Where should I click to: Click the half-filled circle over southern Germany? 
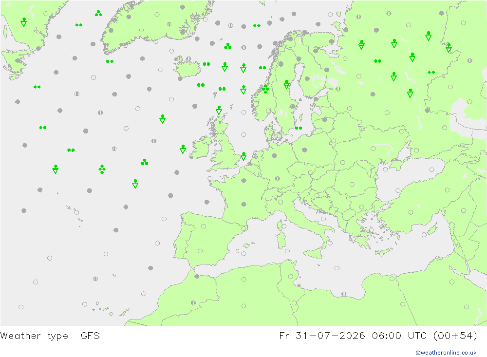pyautogui.click(x=278, y=178)
